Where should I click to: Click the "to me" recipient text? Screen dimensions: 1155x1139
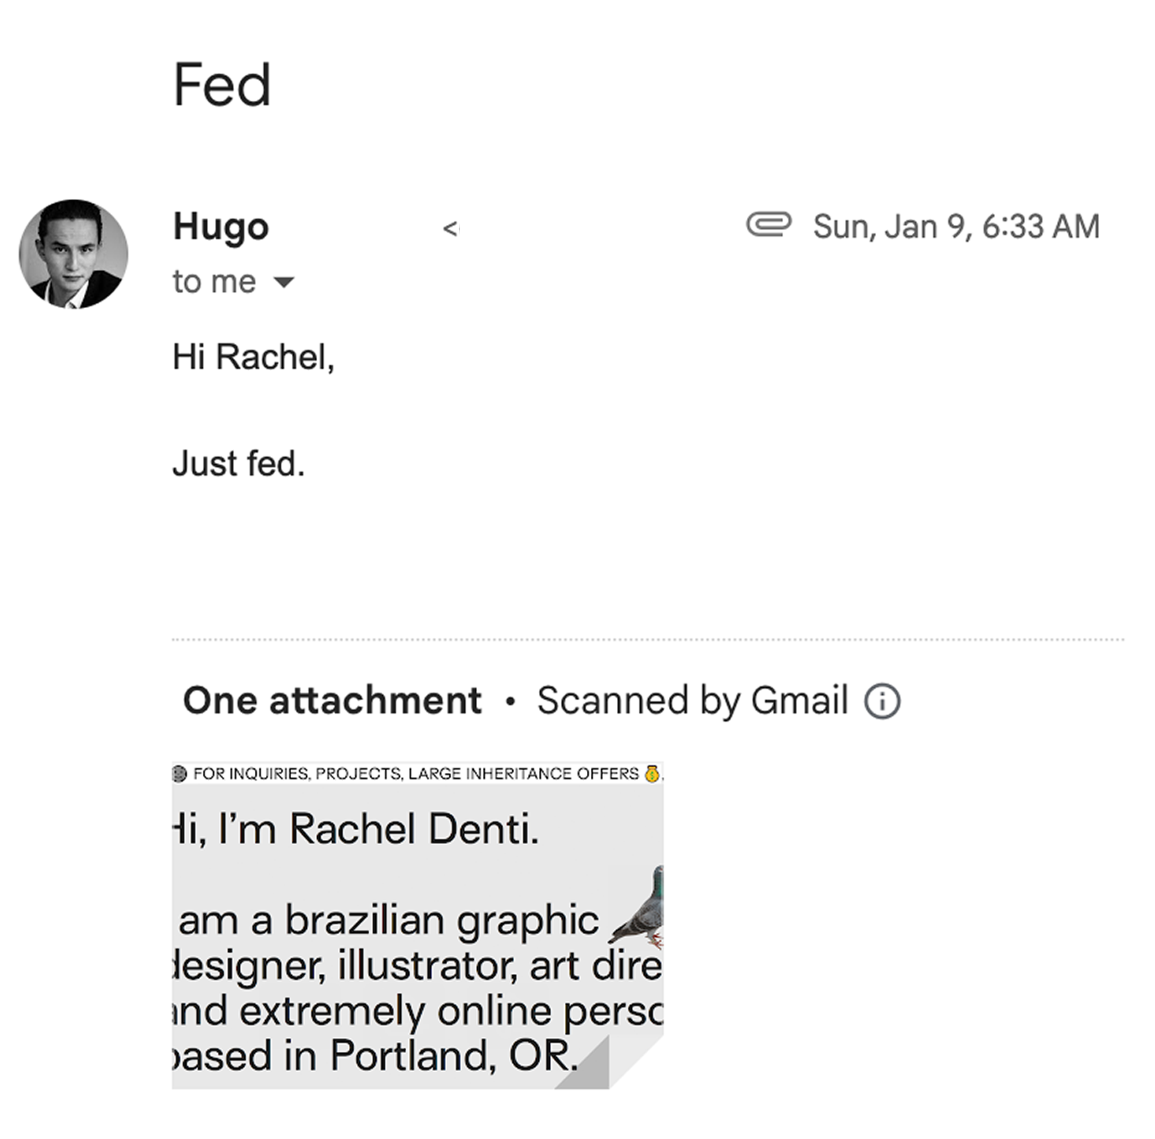[214, 282]
